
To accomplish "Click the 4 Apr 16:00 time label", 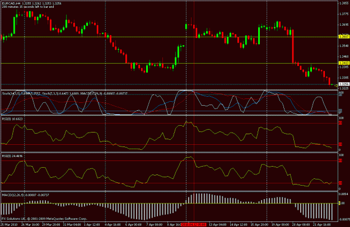I will (113, 225).
